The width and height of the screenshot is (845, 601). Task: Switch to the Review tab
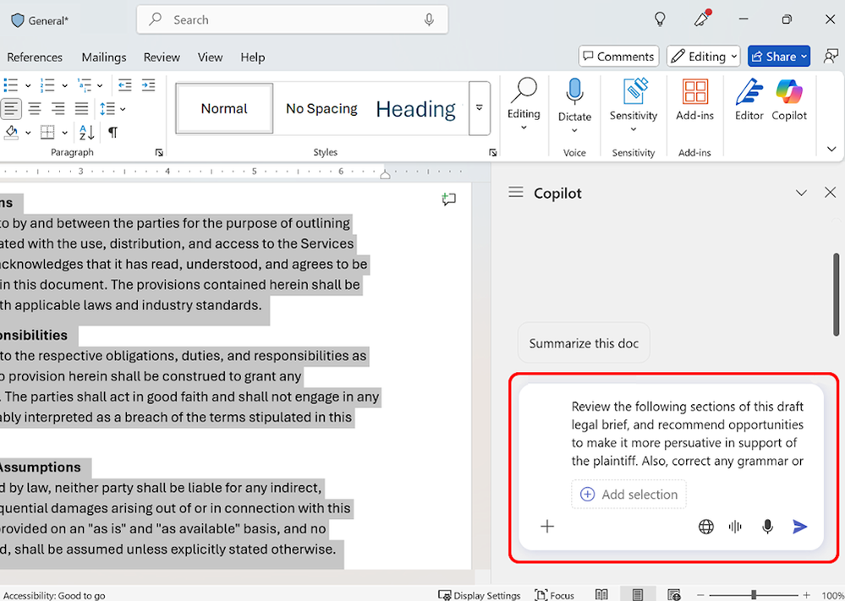click(162, 57)
